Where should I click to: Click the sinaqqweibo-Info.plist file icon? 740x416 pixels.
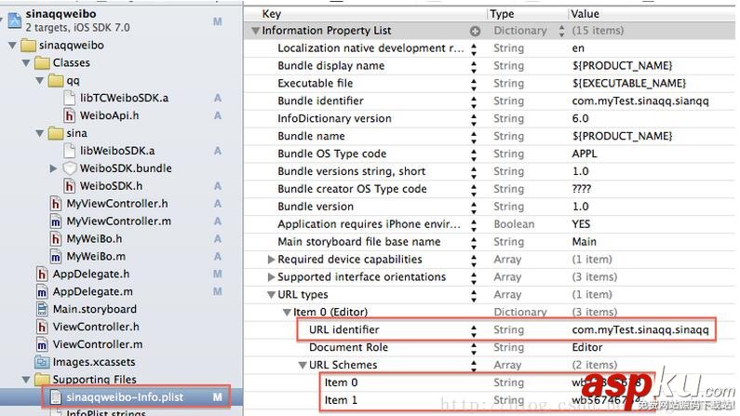coord(58,397)
